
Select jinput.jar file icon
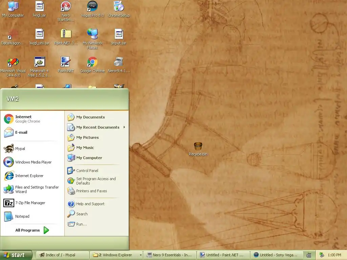tap(119, 37)
